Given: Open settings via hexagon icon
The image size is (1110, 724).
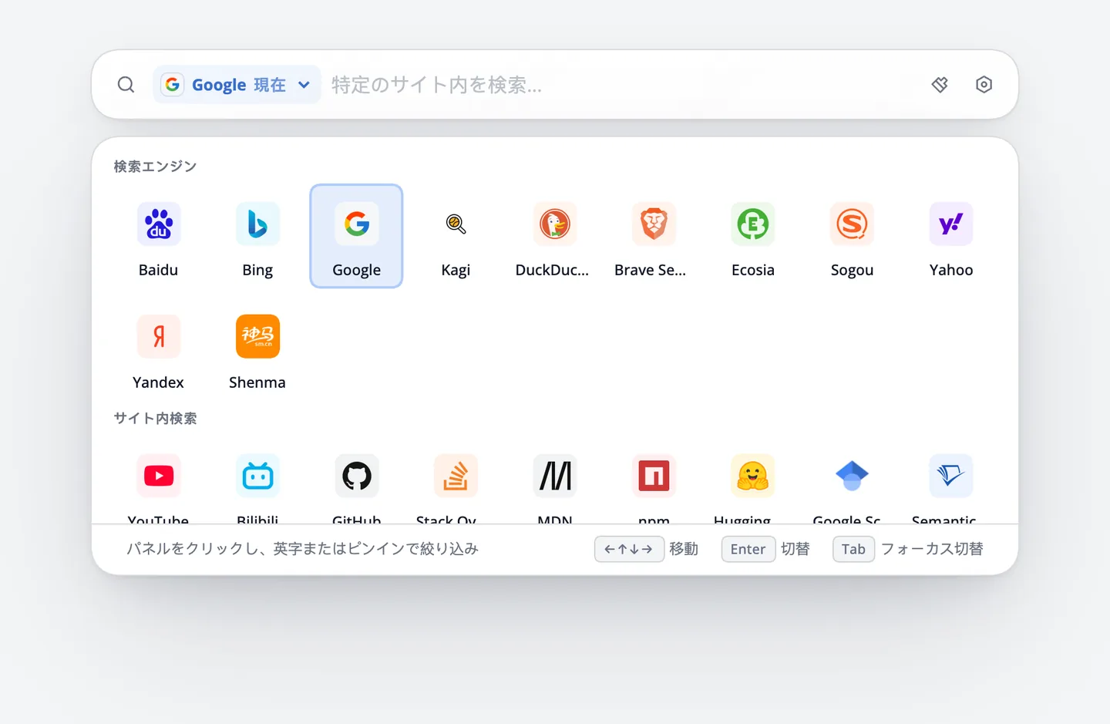Looking at the screenshot, I should [984, 85].
